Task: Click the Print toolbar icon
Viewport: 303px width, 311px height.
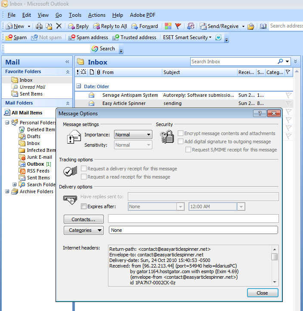Action: [x=39, y=26]
